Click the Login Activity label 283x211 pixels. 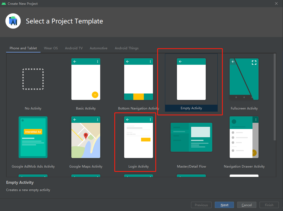[138, 167]
